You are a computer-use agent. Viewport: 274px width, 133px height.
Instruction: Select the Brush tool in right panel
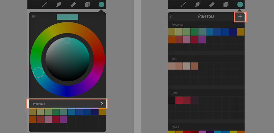[184, 4]
